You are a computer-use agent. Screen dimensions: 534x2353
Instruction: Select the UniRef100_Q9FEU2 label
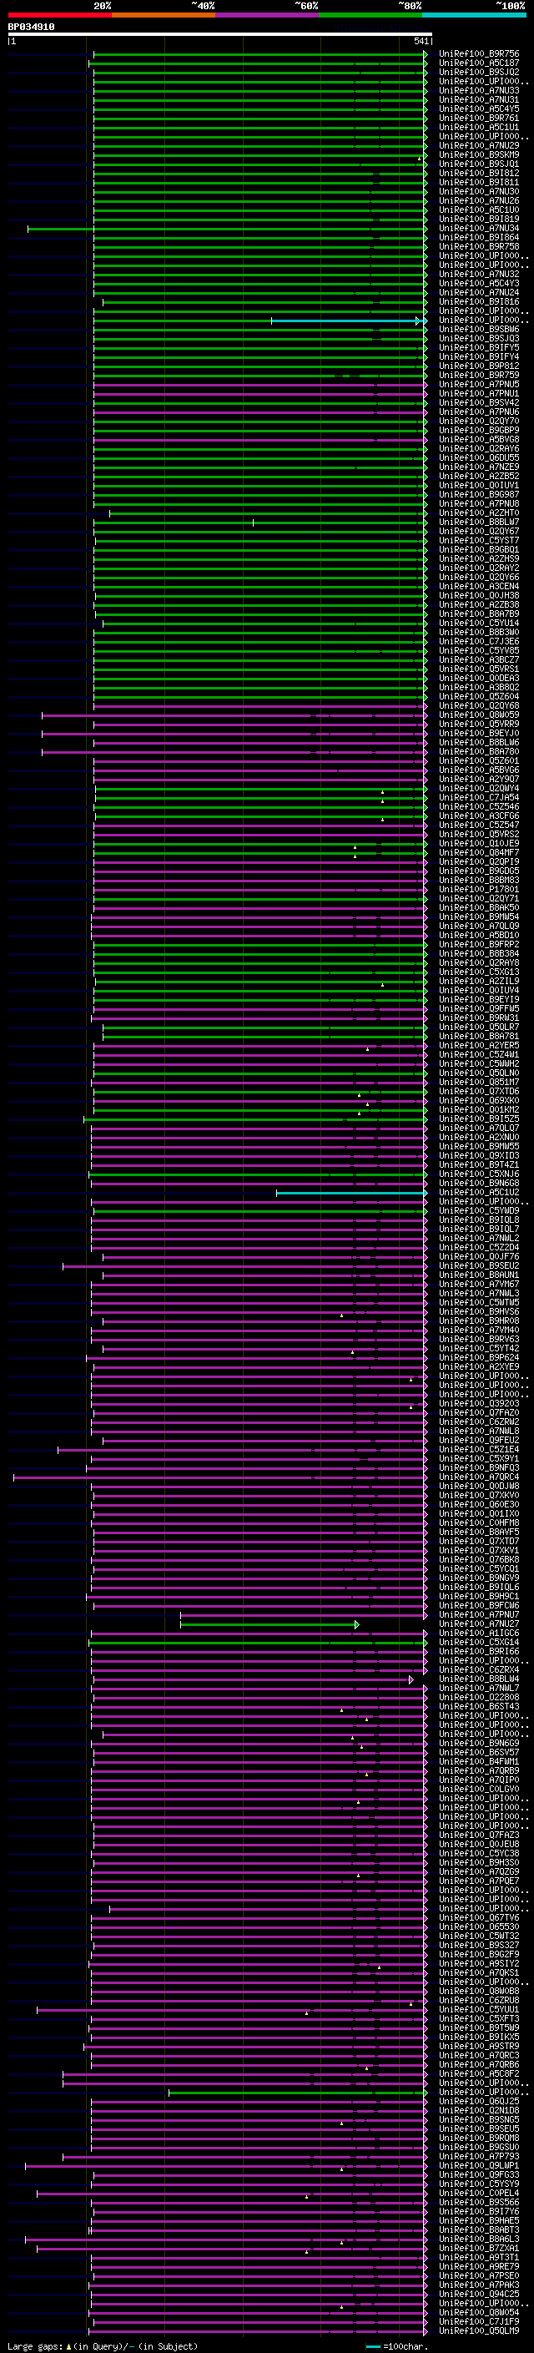pyautogui.click(x=479, y=1440)
